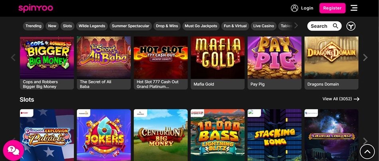This screenshot has height=161, width=379.
Task: Switch to the Live Casino tab
Action: (x=263, y=26)
